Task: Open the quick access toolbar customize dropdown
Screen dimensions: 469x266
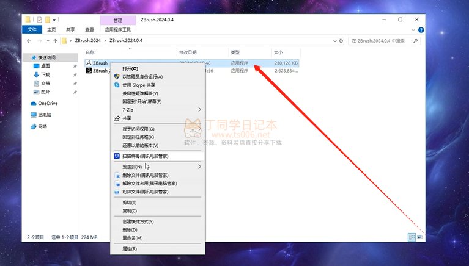Action: click(54, 20)
